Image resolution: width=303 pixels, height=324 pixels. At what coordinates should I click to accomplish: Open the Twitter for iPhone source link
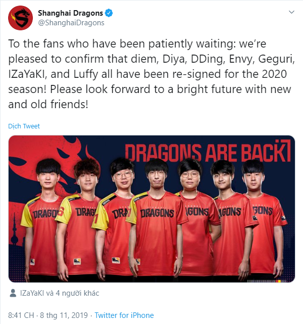coord(124,315)
